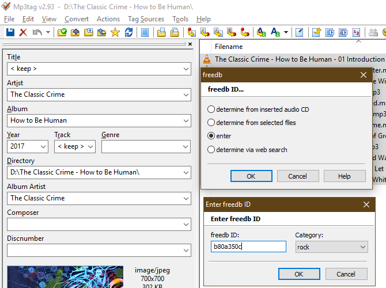Click the third convert icon with the yellow arrow
The width and height of the screenshot is (386, 288).
pyautogui.click(x=218, y=32)
